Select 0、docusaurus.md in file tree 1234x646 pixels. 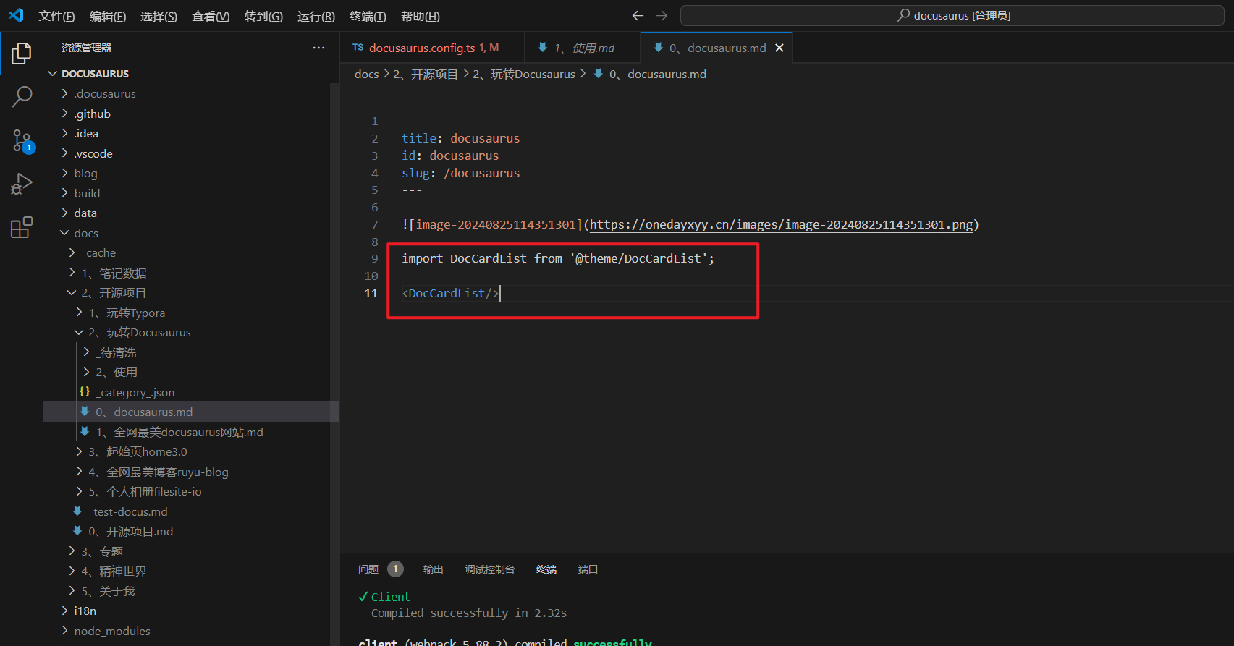191,412
